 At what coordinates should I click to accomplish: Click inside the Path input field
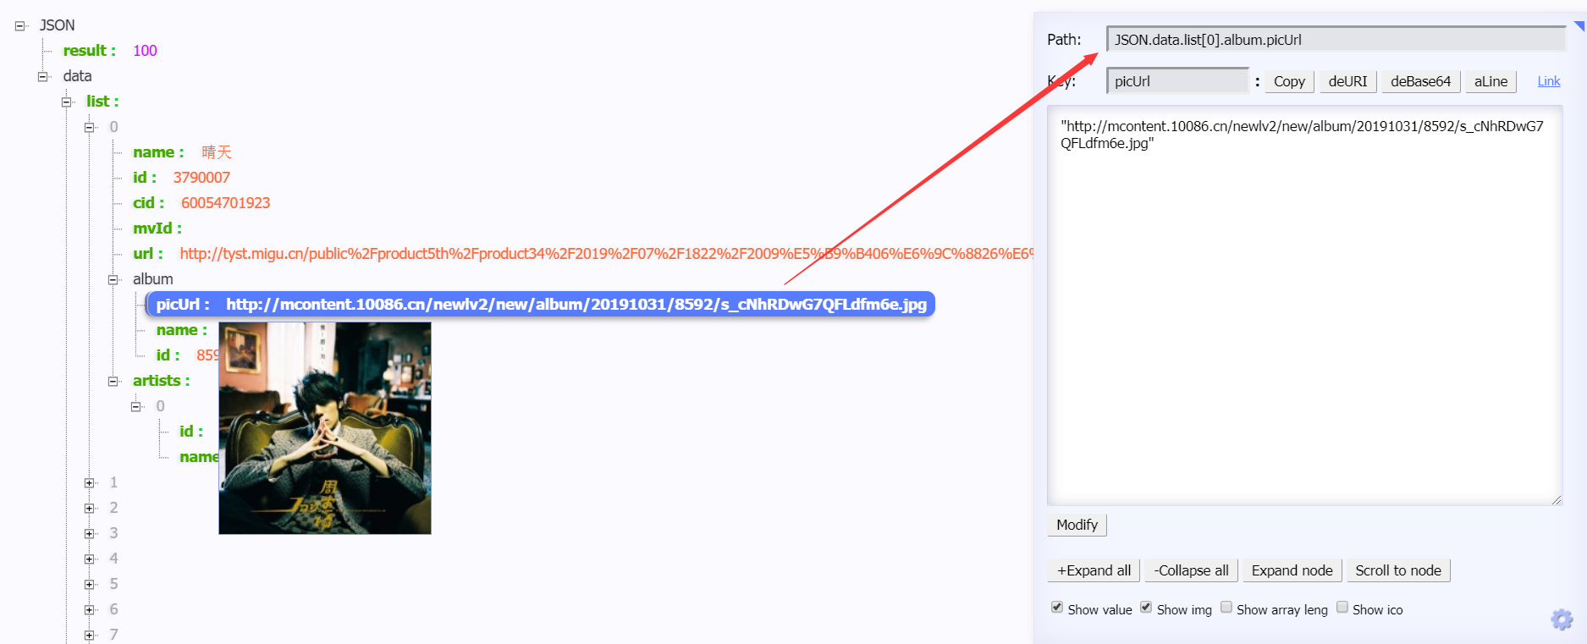click(1336, 40)
